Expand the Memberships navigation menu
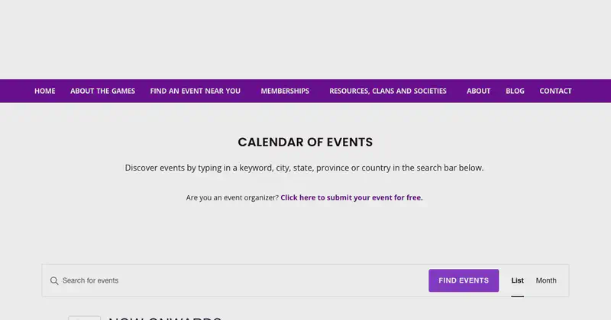 coord(285,91)
